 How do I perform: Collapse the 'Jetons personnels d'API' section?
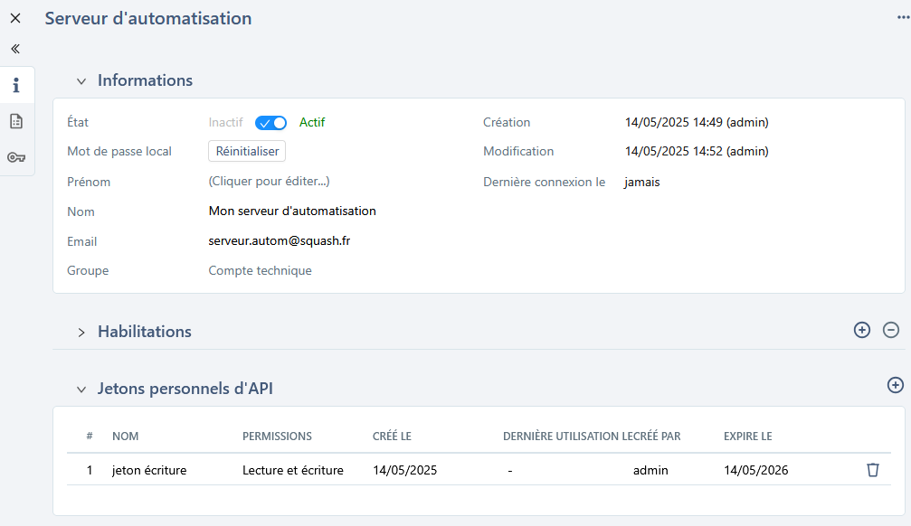81,388
